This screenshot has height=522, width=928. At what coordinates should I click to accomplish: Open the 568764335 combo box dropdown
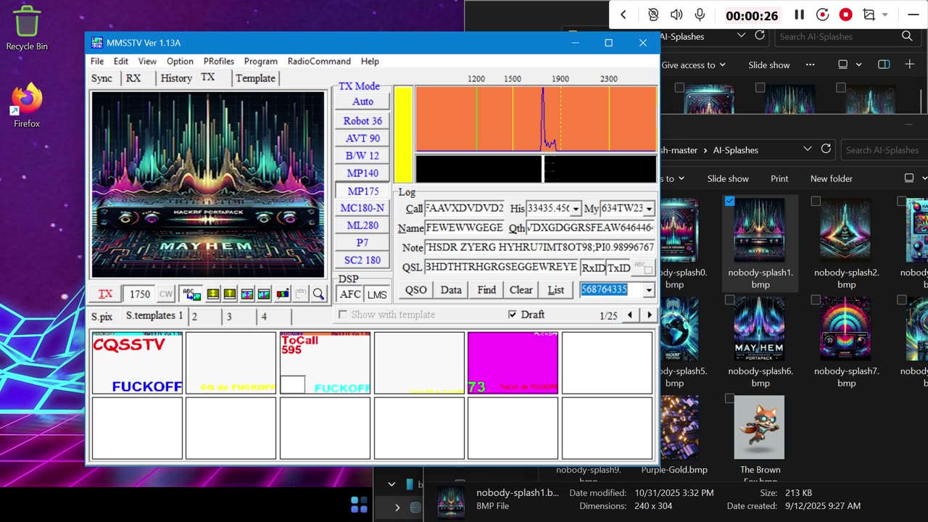click(649, 290)
